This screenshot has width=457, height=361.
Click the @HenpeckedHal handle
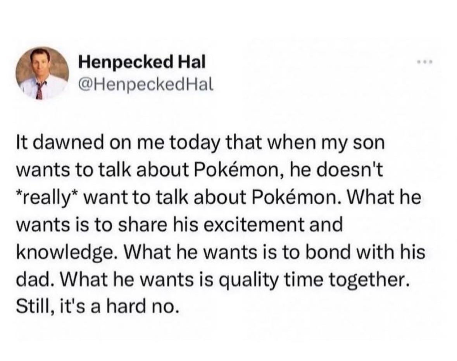(x=146, y=84)
